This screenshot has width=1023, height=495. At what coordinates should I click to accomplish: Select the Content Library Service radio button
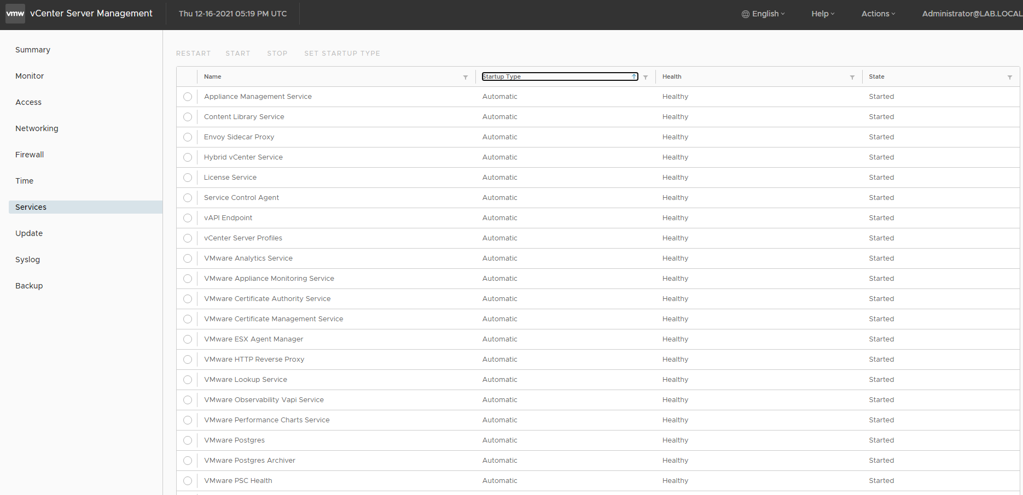point(188,117)
